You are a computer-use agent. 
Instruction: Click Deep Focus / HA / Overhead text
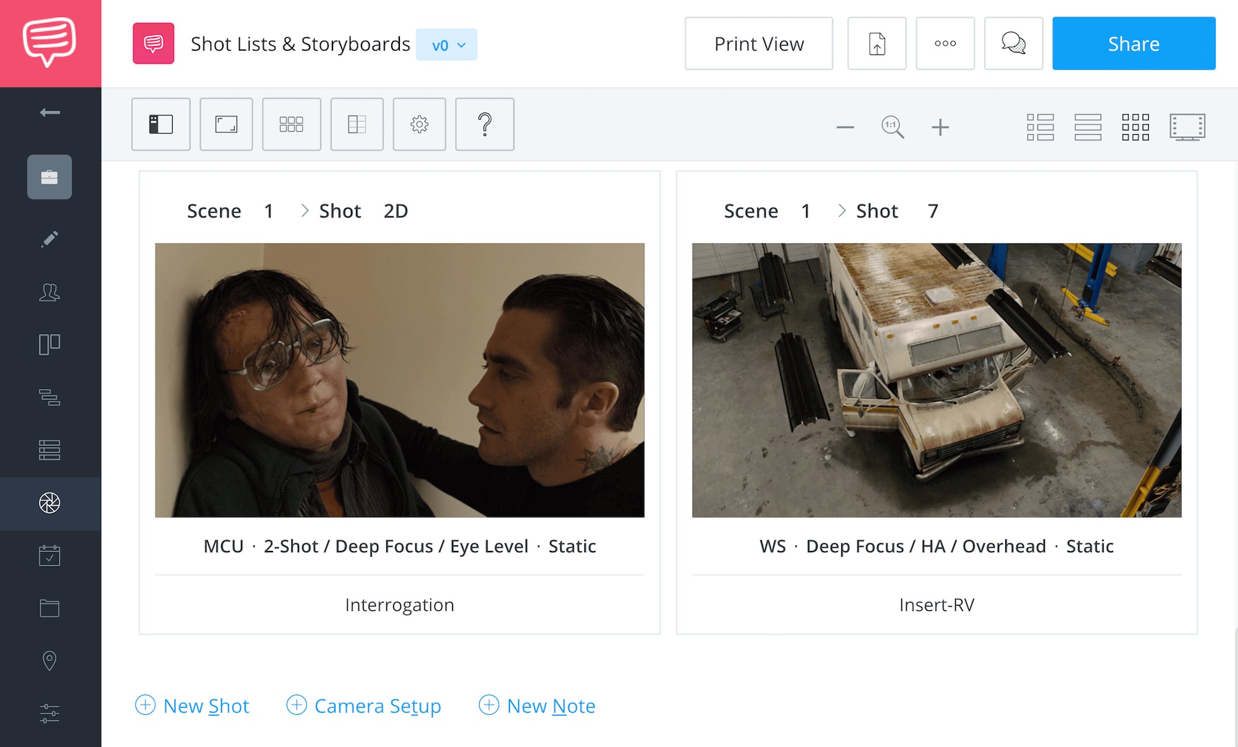926,546
